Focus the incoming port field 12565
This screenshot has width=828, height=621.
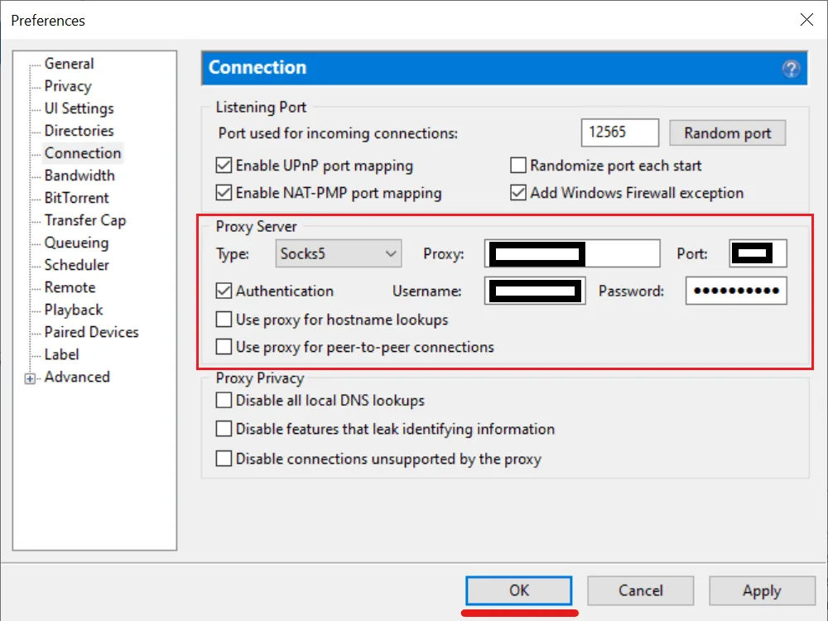point(620,132)
